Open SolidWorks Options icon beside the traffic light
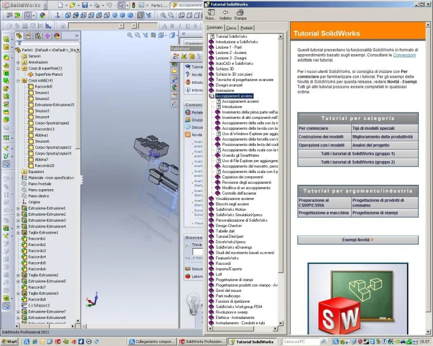The height and width of the screenshot is (346, 433). point(141,5)
